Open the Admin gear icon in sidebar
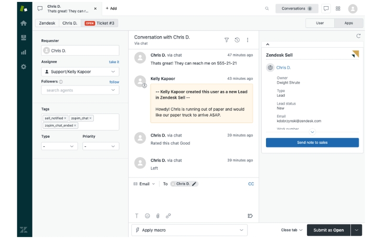Screen dimensions: 382x239 pyautogui.click(x=23, y=66)
